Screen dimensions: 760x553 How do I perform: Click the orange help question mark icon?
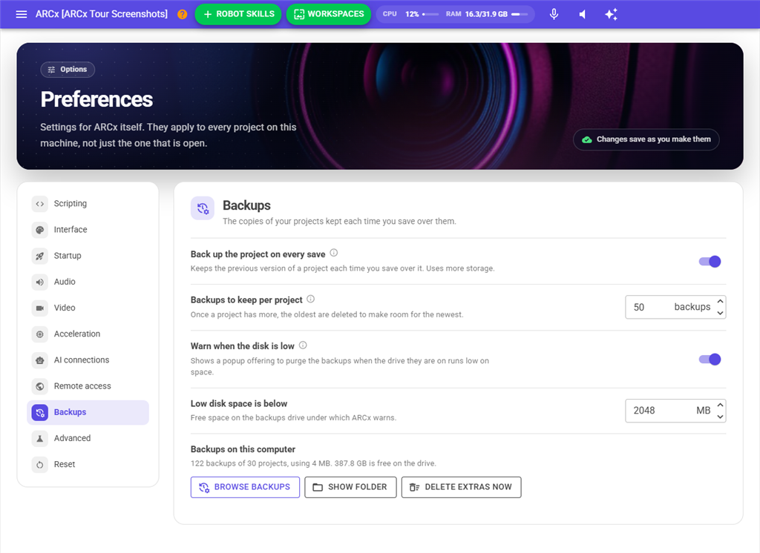click(x=183, y=14)
